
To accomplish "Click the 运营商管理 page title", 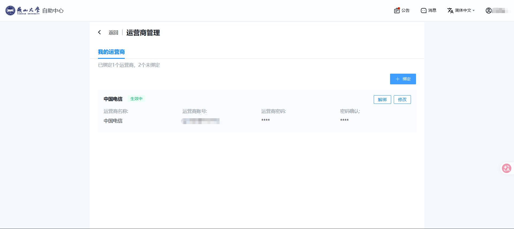I will tap(143, 33).
